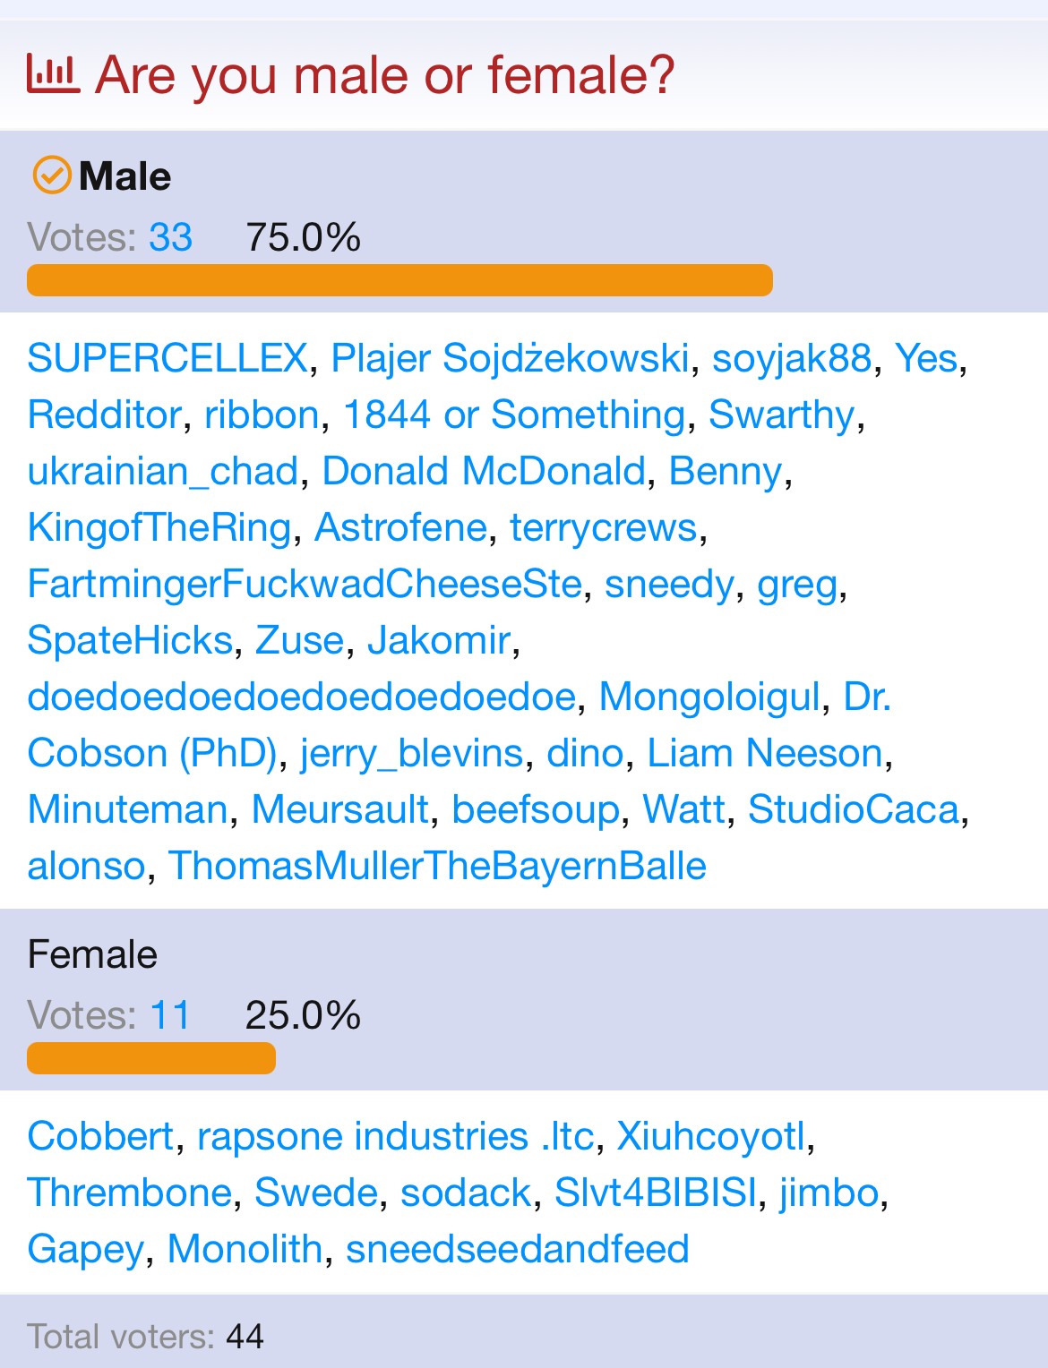The height and width of the screenshot is (1368, 1048).
Task: Visit Liam Neeson's user page
Action: point(765,753)
